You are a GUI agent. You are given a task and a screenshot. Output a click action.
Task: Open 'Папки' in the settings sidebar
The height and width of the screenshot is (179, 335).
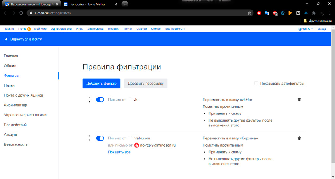pos(9,85)
